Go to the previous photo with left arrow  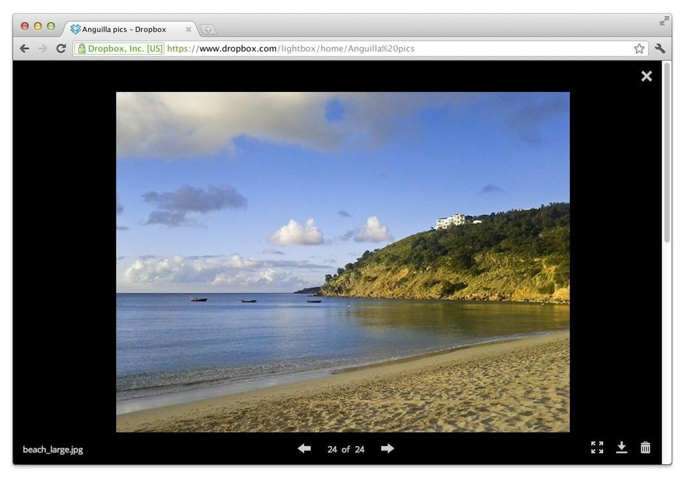click(x=304, y=449)
